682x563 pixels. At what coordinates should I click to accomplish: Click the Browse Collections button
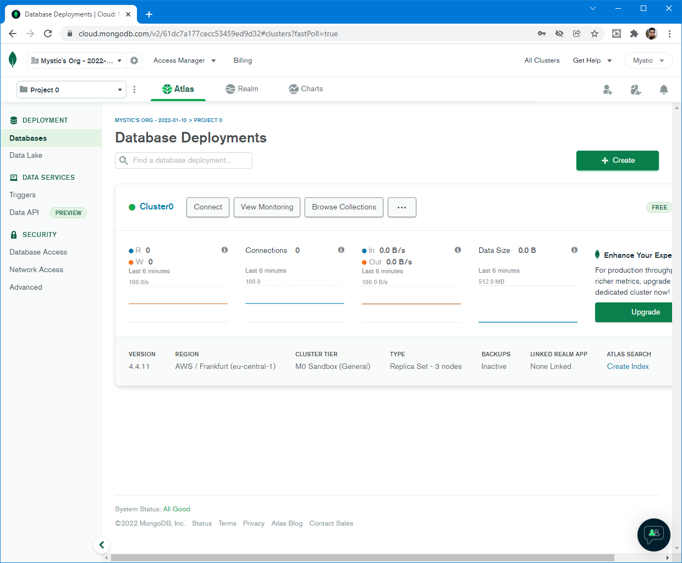click(344, 207)
